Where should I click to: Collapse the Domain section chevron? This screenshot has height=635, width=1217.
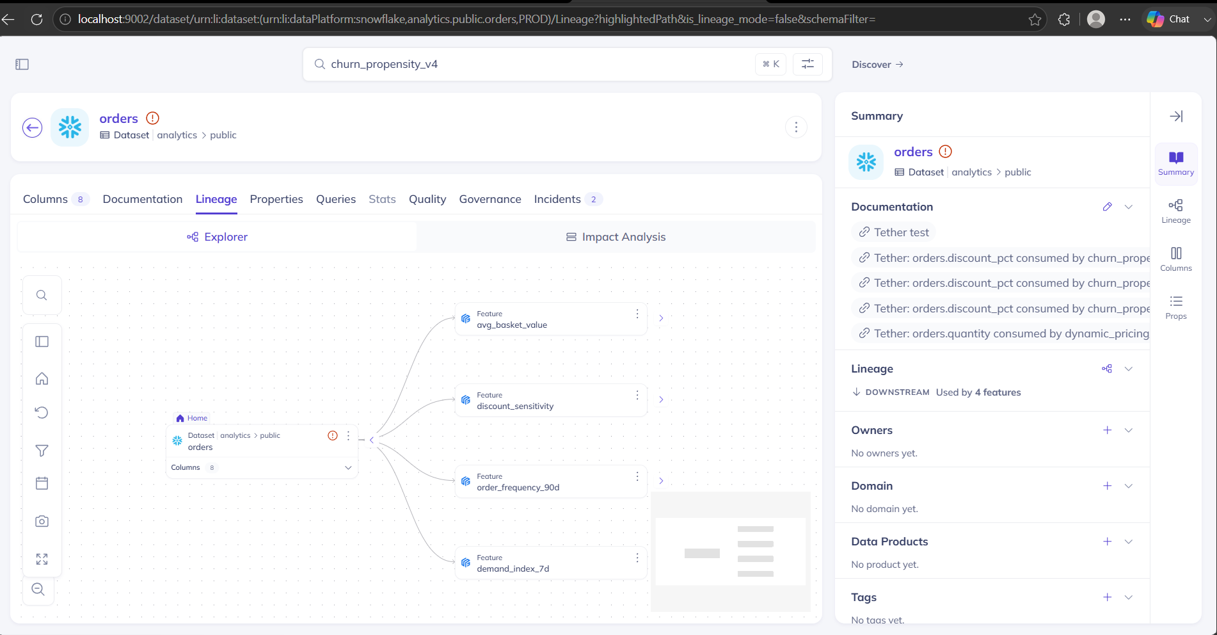[1129, 486]
